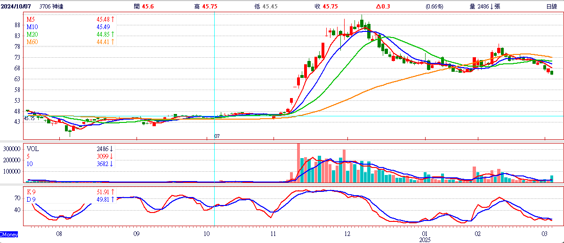Click the 03 month label on time axis
564x243 pixels.
545,234
